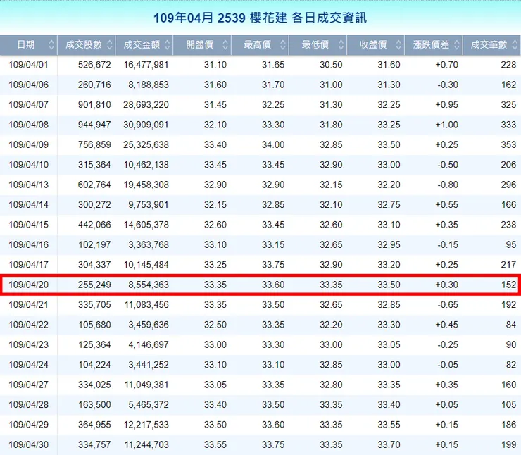The height and width of the screenshot is (455, 521).
Task: Click the 日期 column header label
Action: (26, 44)
